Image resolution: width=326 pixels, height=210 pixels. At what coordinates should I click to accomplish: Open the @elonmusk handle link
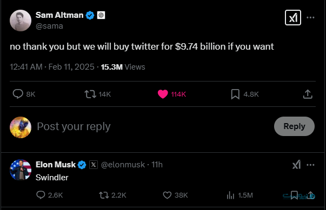point(123,165)
